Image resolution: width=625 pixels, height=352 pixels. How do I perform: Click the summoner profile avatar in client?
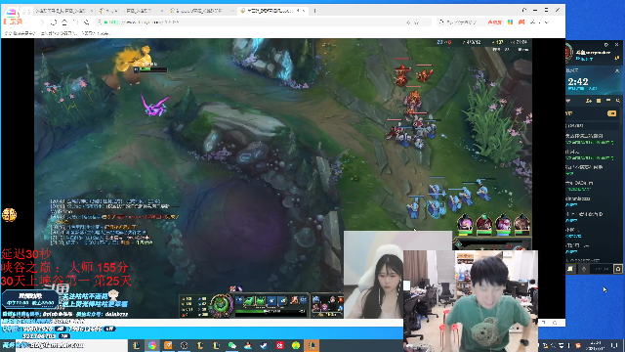pos(568,52)
